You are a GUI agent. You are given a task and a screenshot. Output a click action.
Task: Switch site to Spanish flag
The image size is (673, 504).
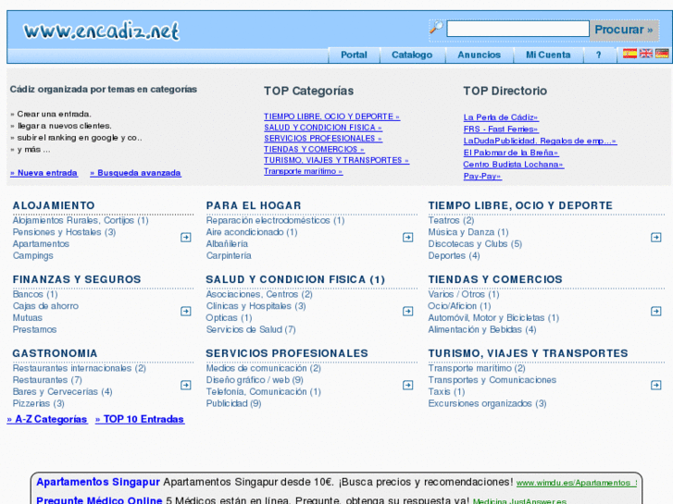pyautogui.click(x=629, y=54)
